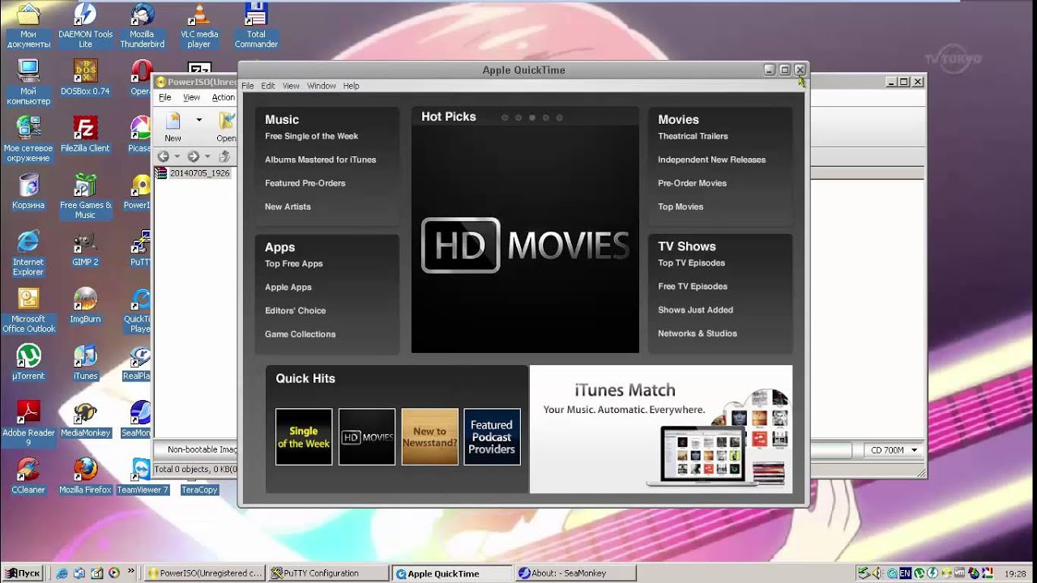Select the Mozilla Firefox desktop icon
Image resolution: width=1037 pixels, height=583 pixels.
[x=85, y=475]
